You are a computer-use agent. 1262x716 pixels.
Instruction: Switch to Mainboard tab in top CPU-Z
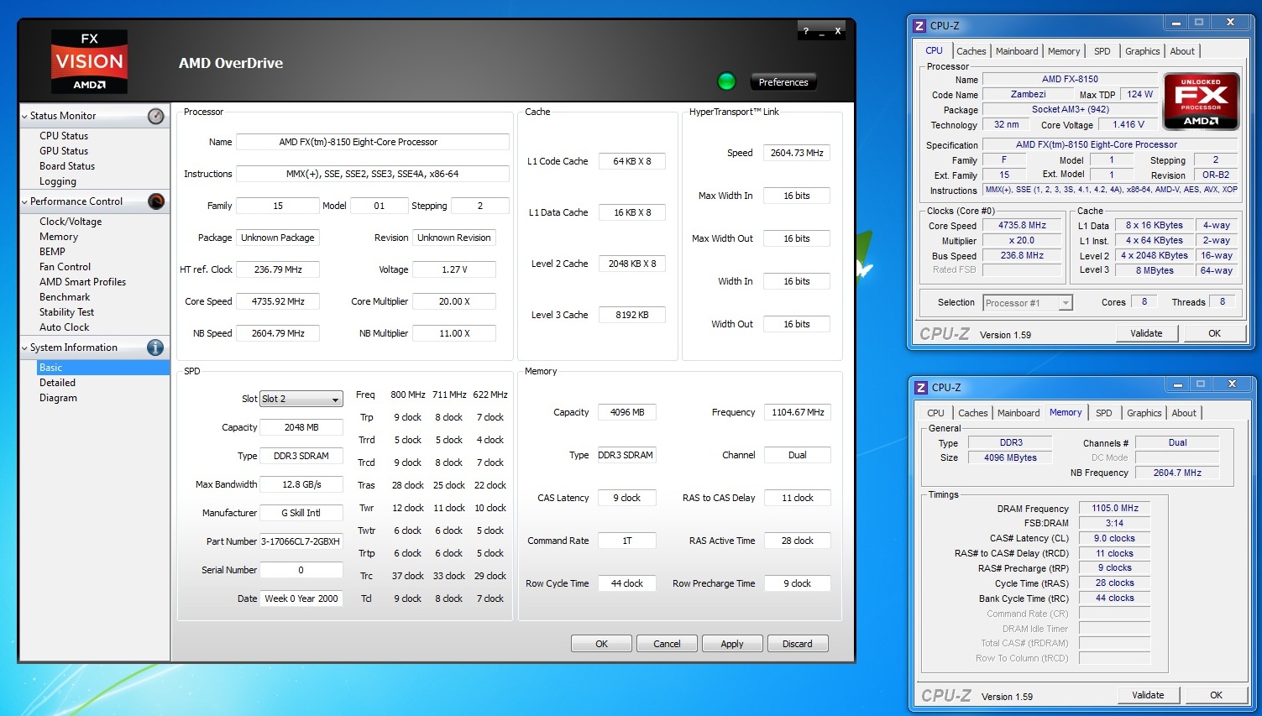(1017, 51)
